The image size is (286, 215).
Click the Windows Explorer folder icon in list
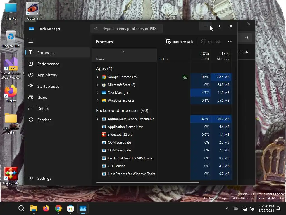click(x=104, y=101)
